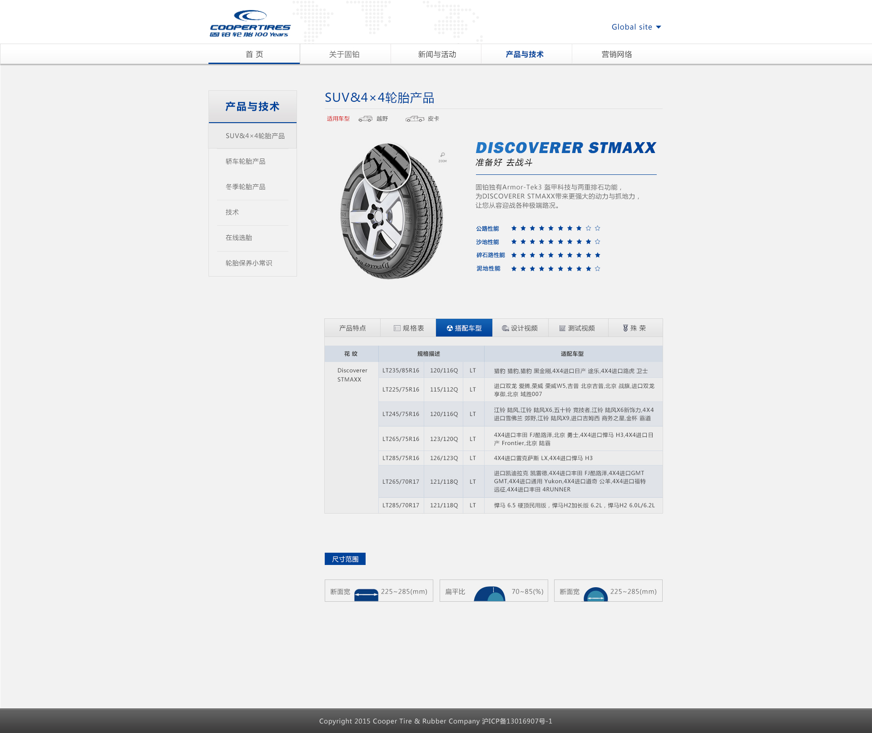Click the LT285/70R17 spec cell
This screenshot has height=733, width=872.
click(x=401, y=505)
